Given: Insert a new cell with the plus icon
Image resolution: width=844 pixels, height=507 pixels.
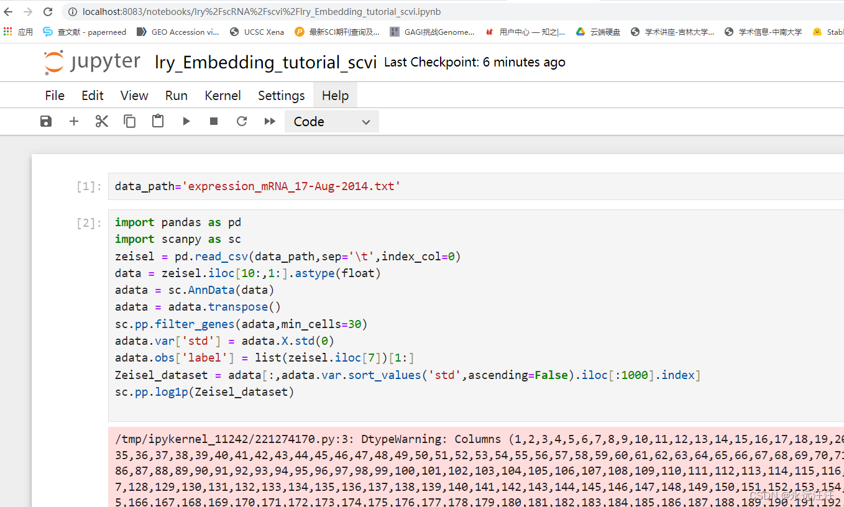Looking at the screenshot, I should [x=74, y=121].
